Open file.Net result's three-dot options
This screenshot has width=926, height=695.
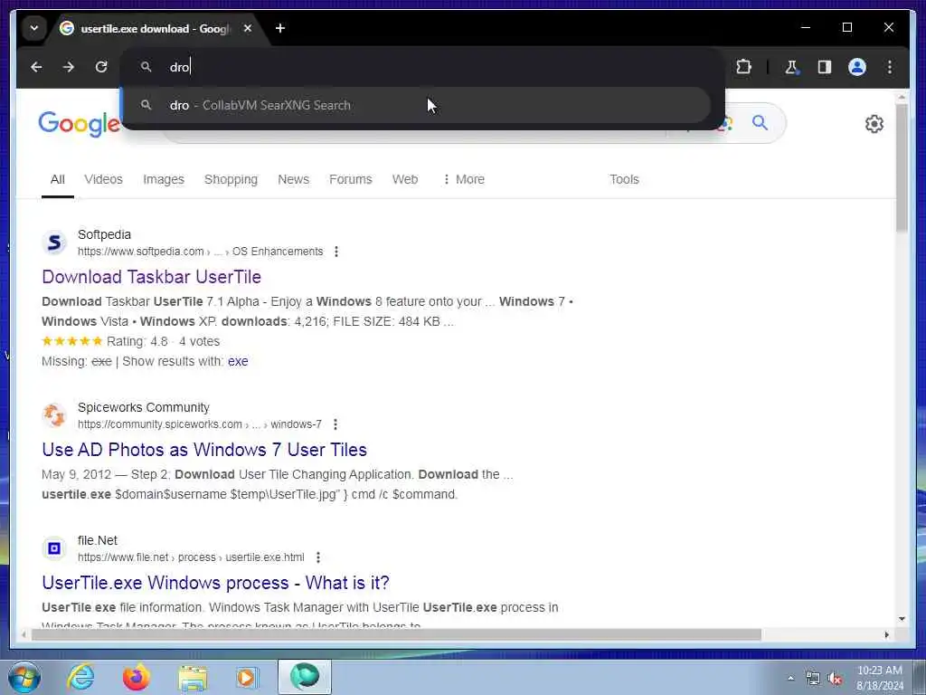tap(317, 557)
